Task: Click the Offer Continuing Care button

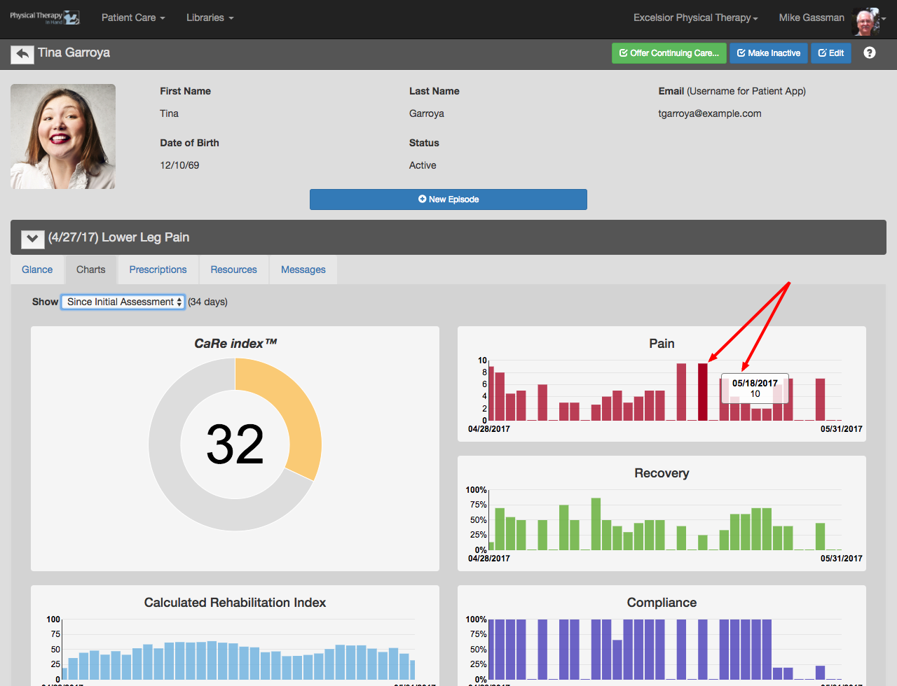Action: click(x=670, y=53)
